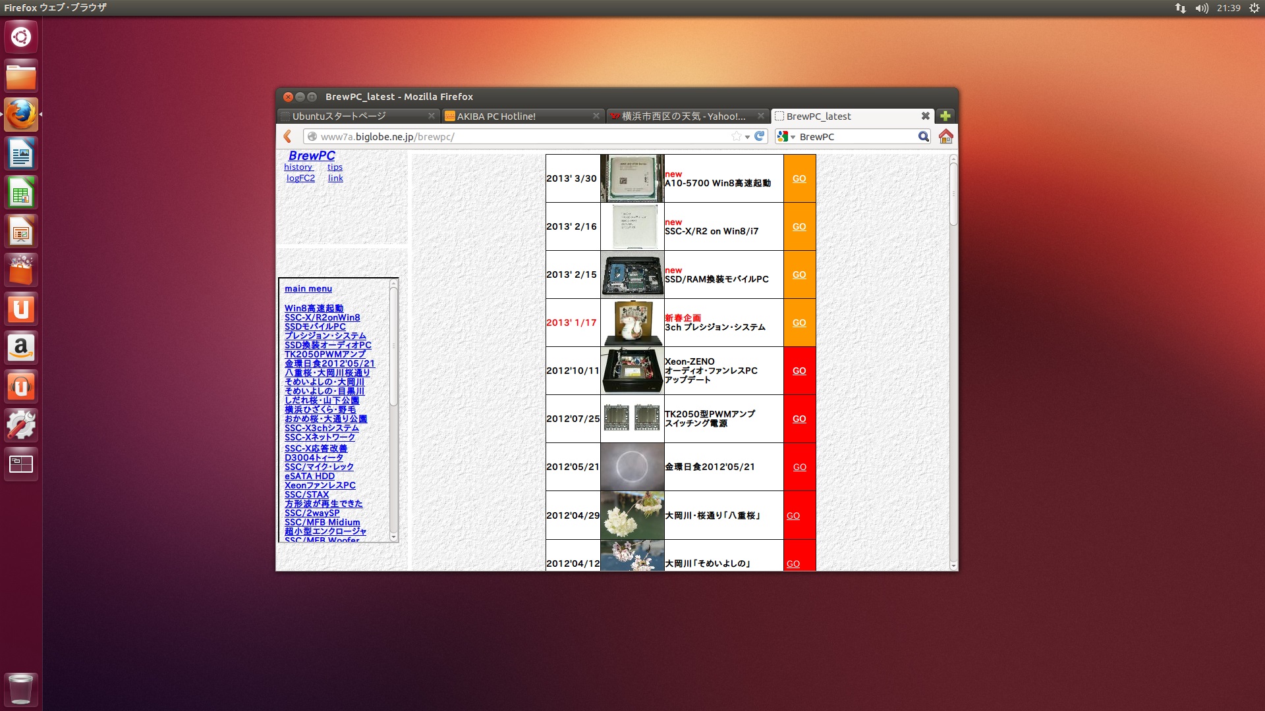Open LibreOffice Writer from the launcher

pos(21,155)
